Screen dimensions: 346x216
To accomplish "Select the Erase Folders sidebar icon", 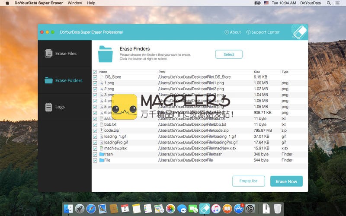I will (49, 80).
